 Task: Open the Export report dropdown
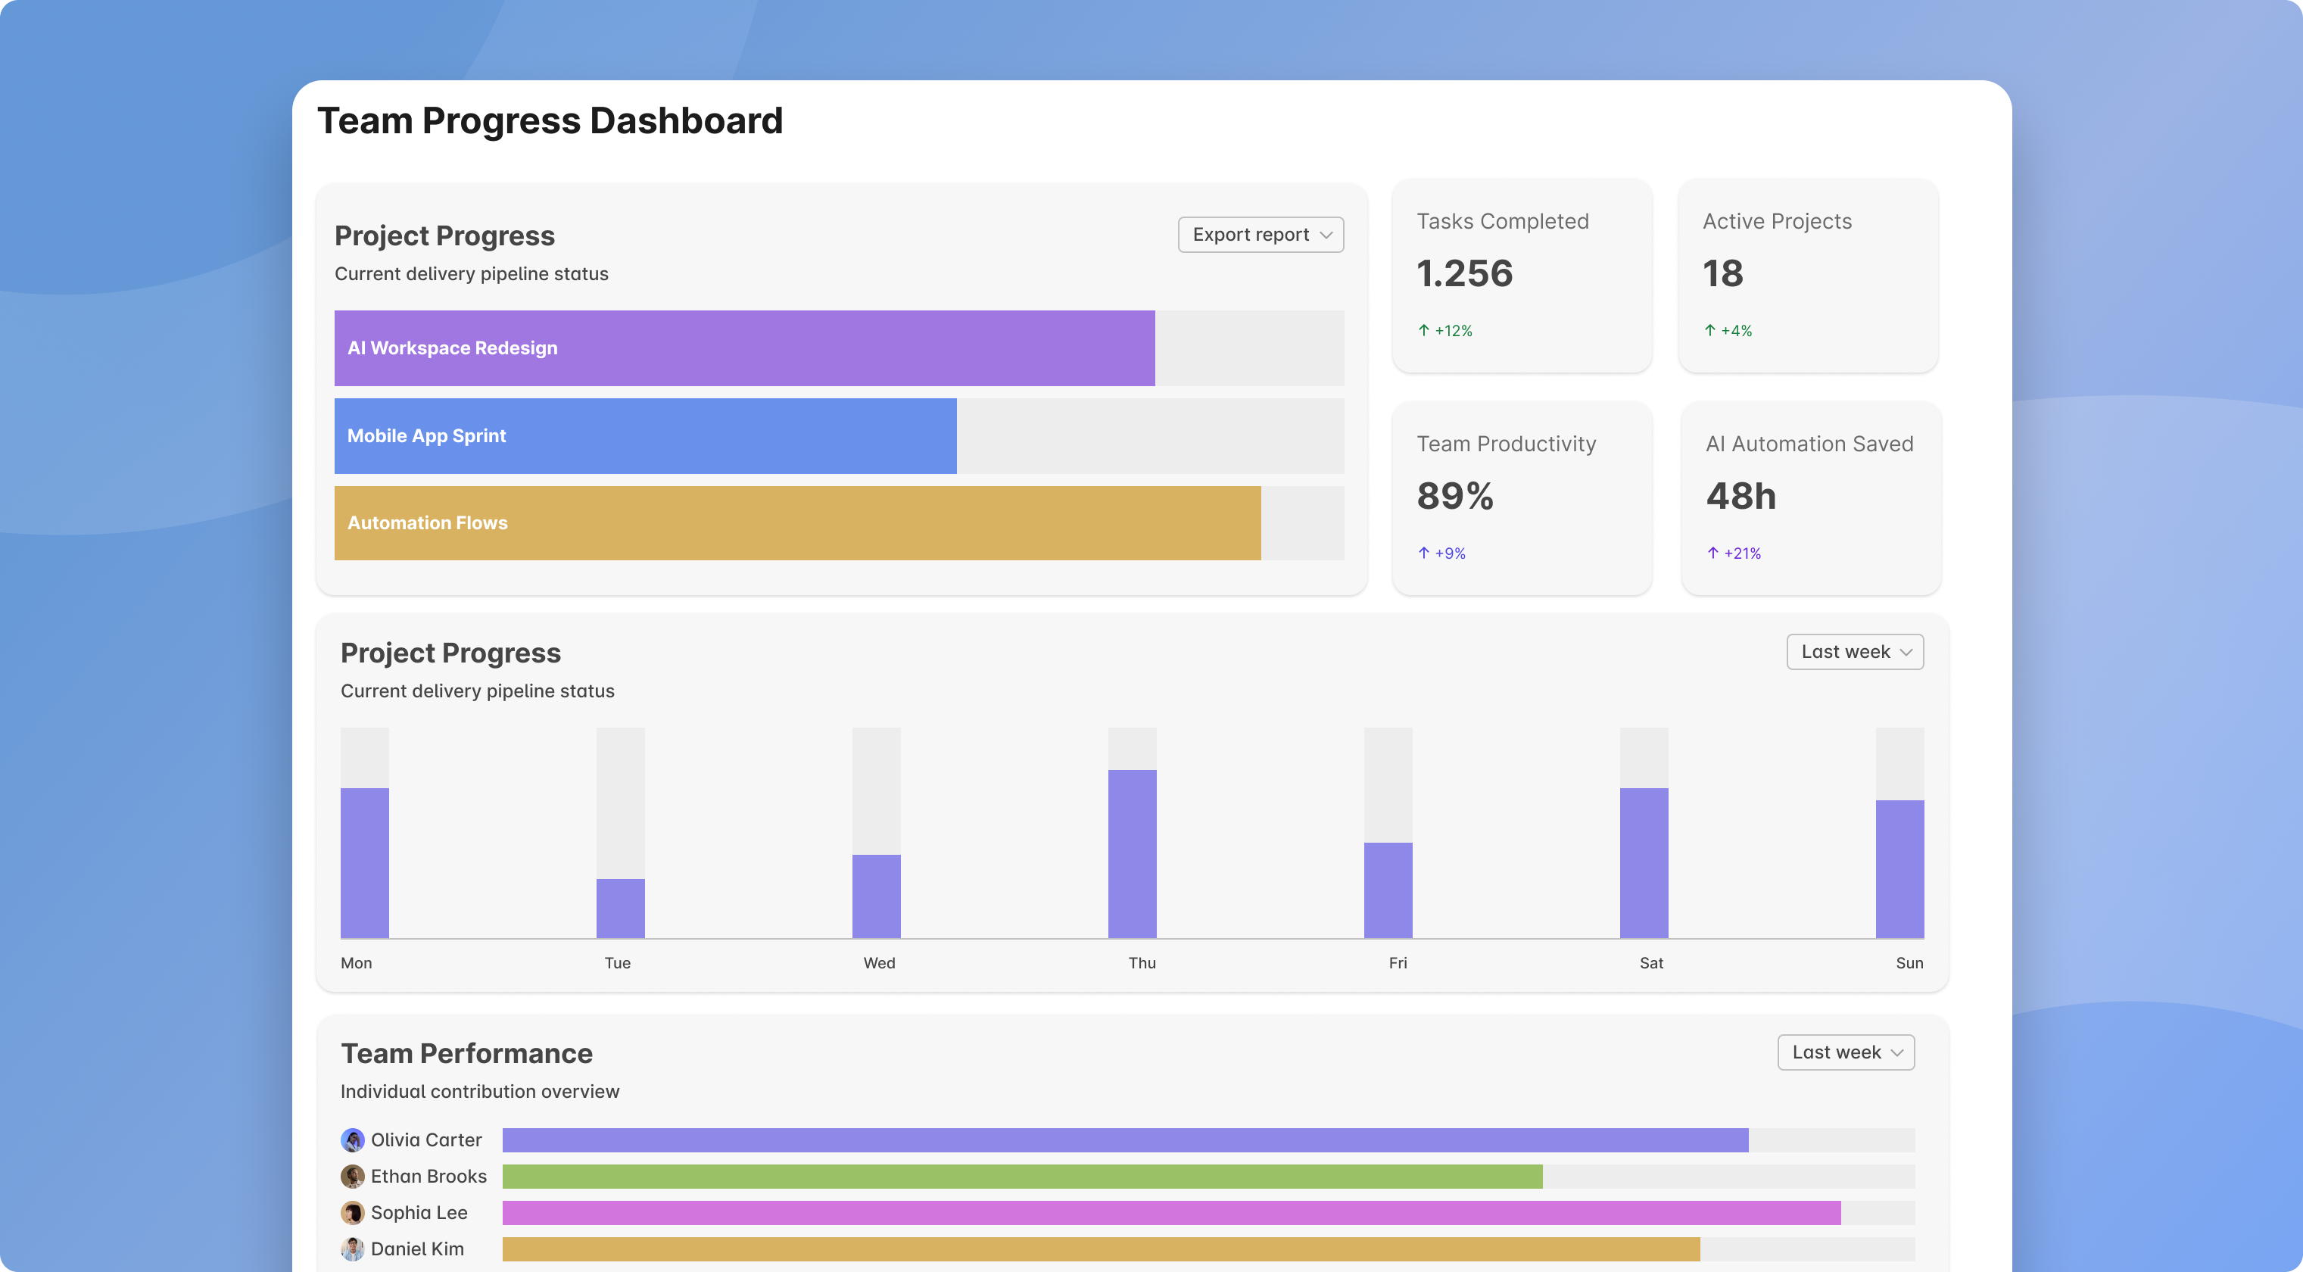click(1261, 234)
